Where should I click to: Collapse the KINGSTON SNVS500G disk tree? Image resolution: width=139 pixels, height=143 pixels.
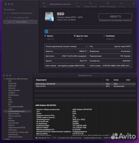(5, 14)
